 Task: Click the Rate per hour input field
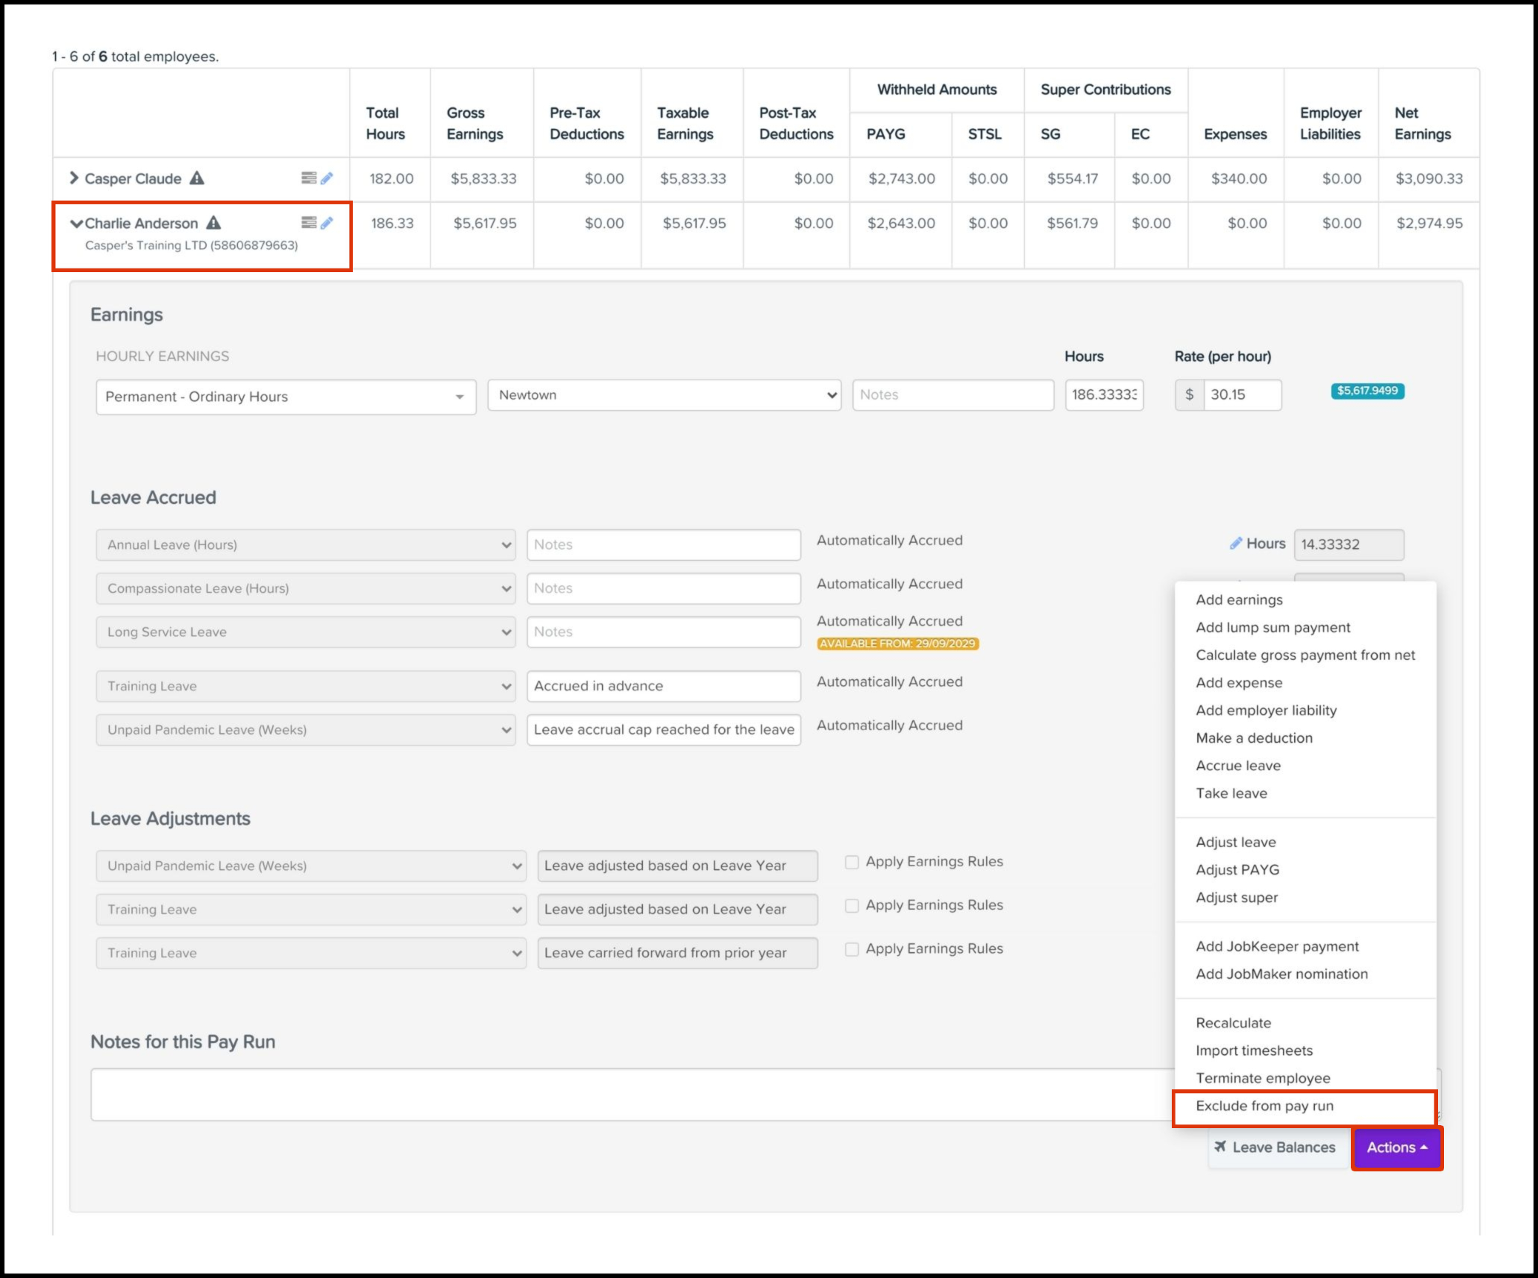1241,394
